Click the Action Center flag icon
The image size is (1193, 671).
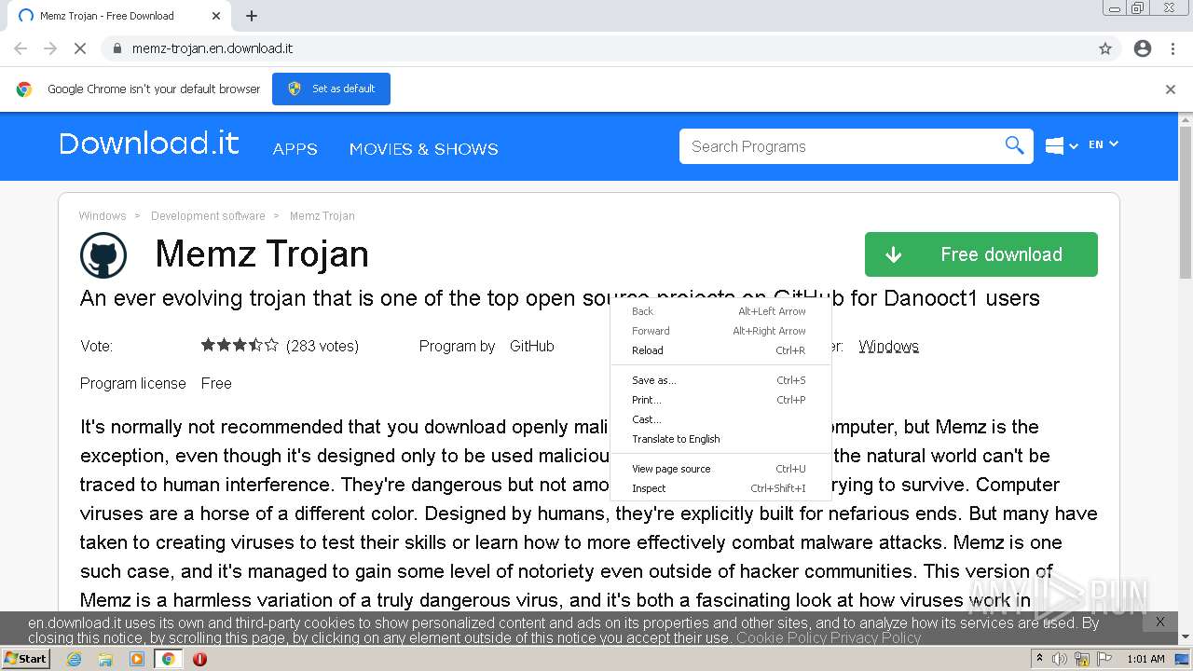click(x=1104, y=659)
